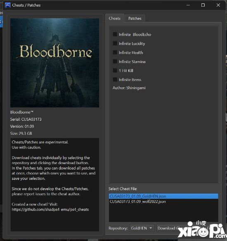Close the Cheats / Patches window

(x=218, y=5)
